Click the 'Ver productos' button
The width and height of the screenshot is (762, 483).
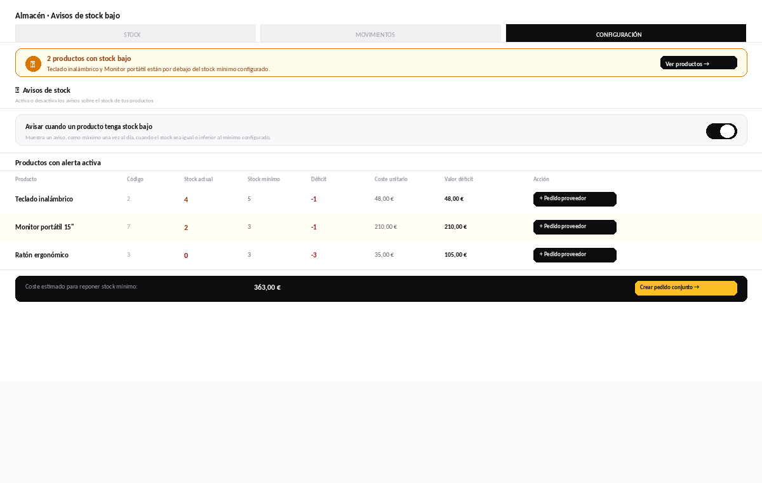(x=698, y=63)
